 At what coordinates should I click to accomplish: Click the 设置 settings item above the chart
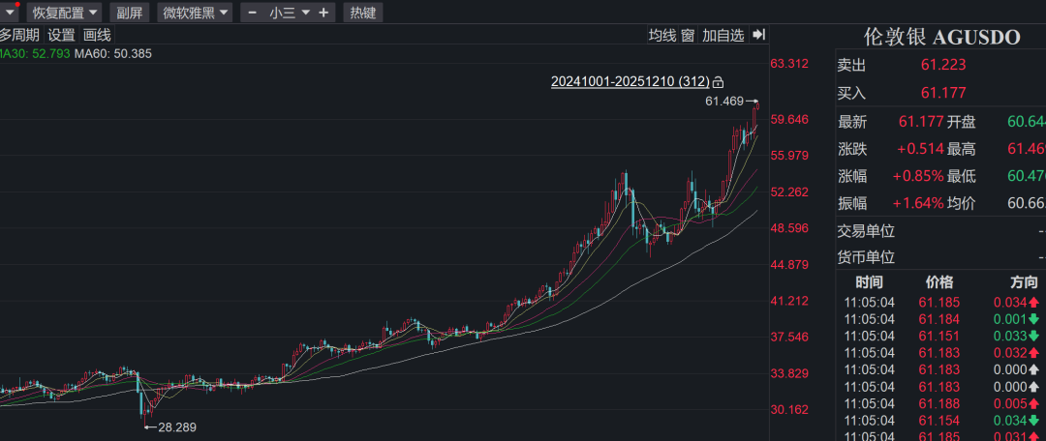[61, 35]
